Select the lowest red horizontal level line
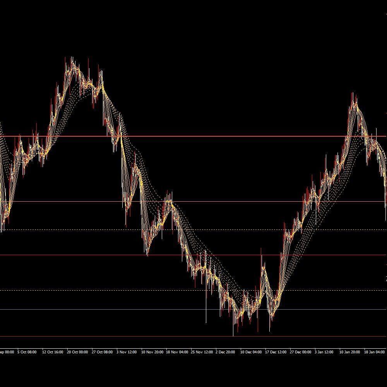This screenshot has width=387, height=387. click(x=193, y=336)
